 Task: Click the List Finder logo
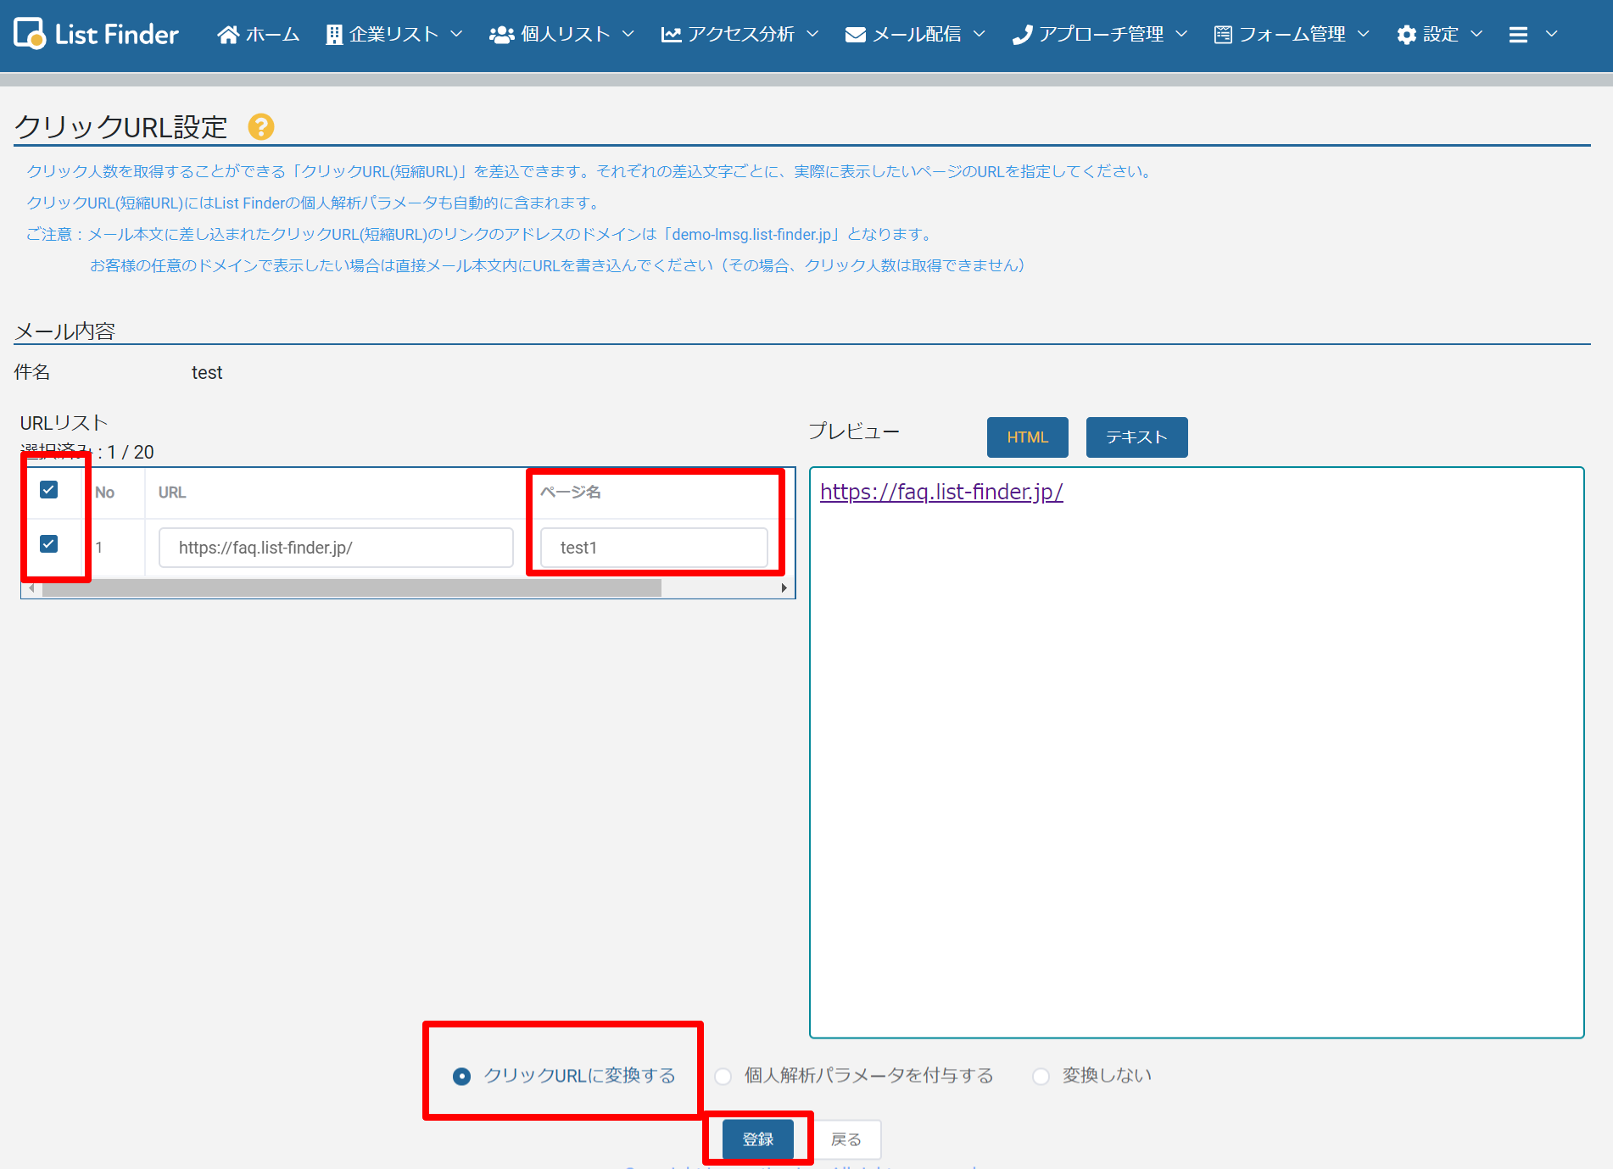coord(96,34)
